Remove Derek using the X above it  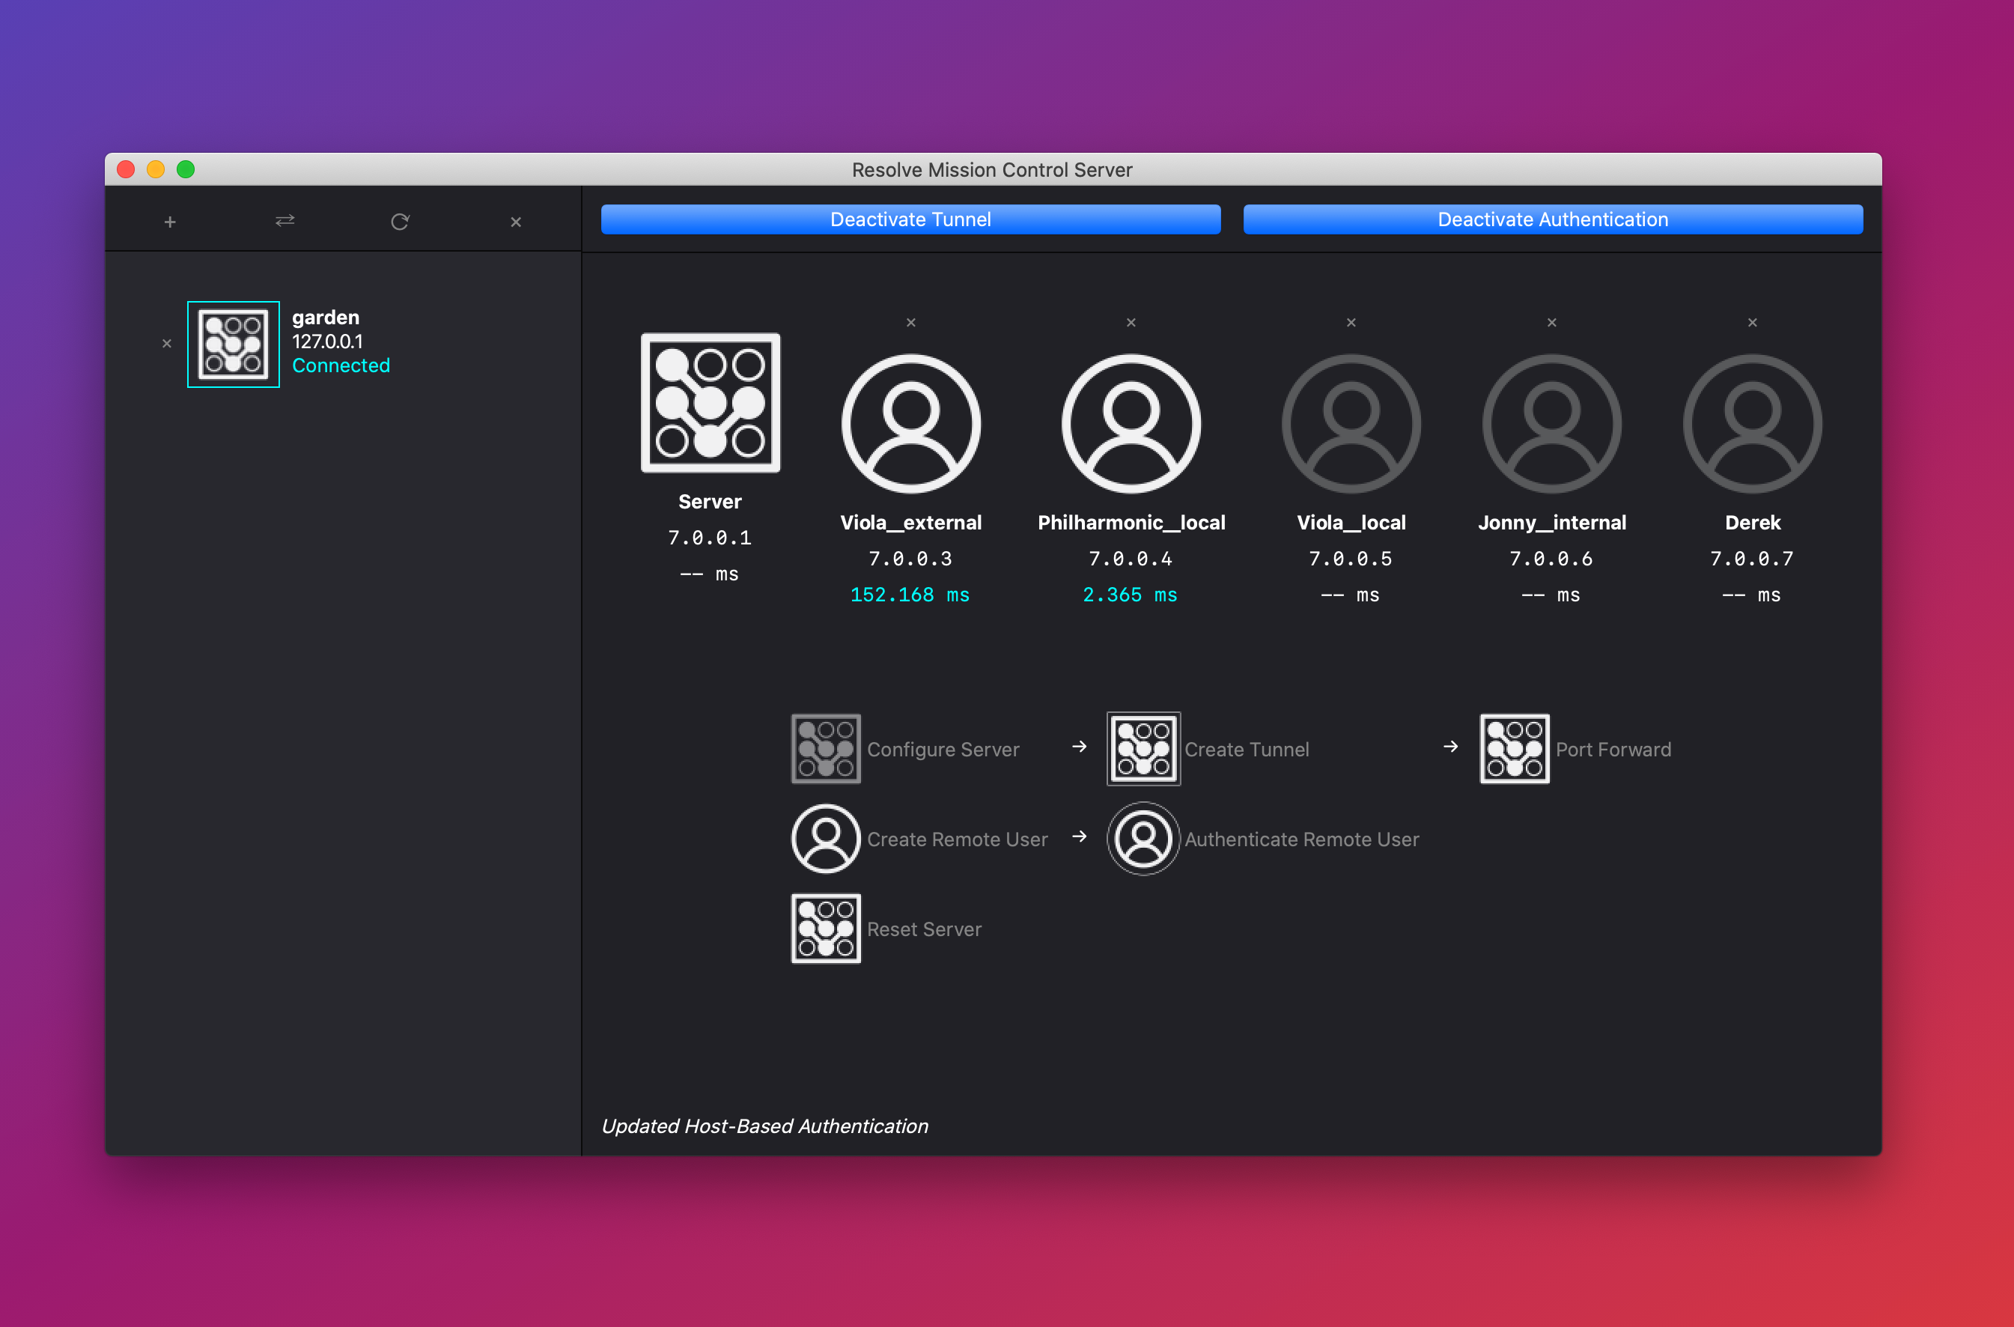pyautogui.click(x=1753, y=323)
